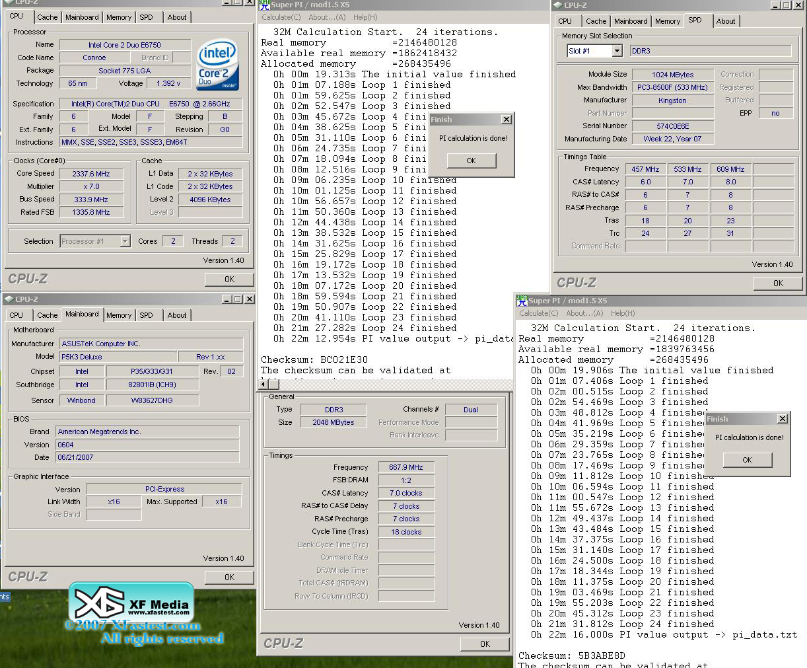Click the left arrow of Super PI horizontal scrollbar
The height and width of the screenshot is (668, 807).
coord(264,384)
